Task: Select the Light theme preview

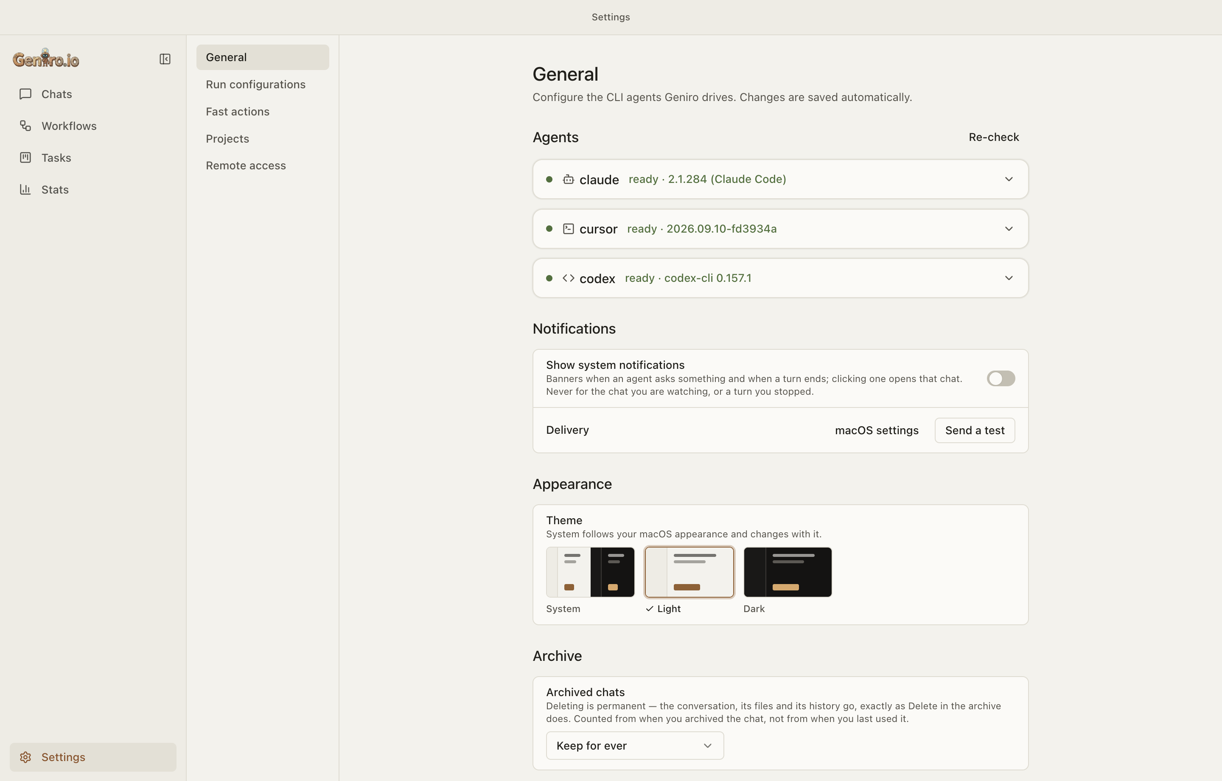Action: tap(689, 572)
